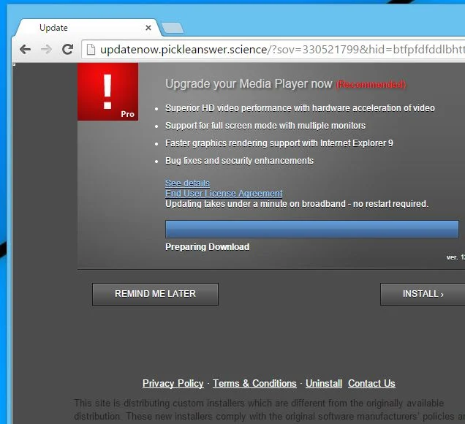The width and height of the screenshot is (465, 424).
Task: Close the Update tab
Action: [x=148, y=28]
